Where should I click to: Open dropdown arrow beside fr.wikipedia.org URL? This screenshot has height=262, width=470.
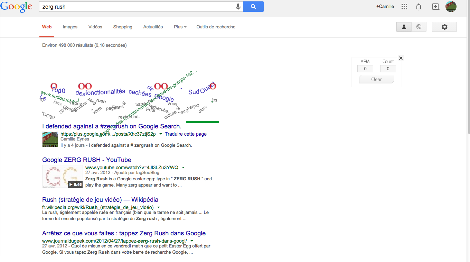159,207
